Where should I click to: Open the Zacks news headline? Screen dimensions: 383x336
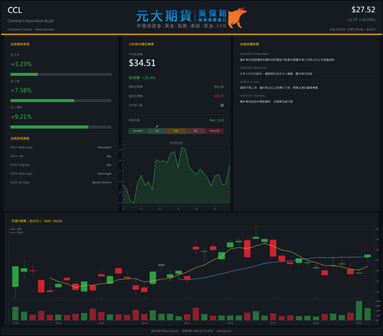click(x=279, y=87)
